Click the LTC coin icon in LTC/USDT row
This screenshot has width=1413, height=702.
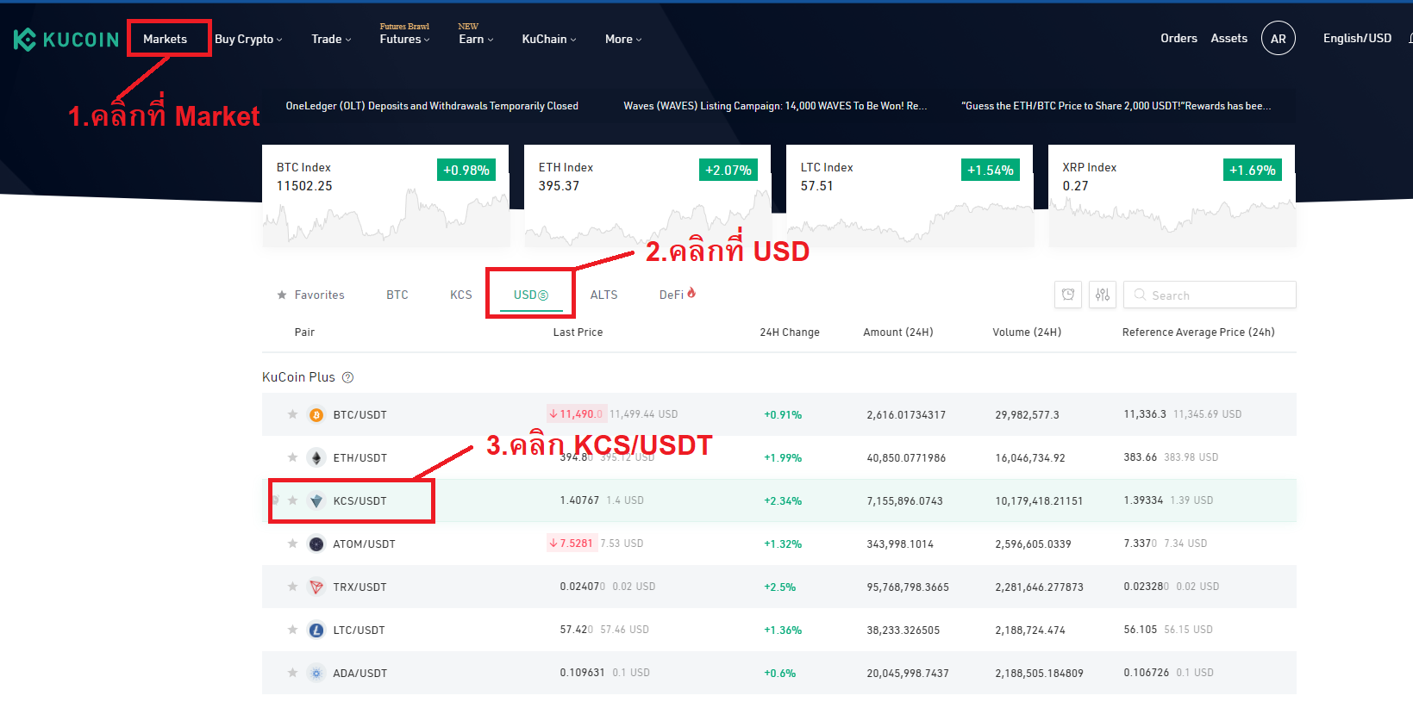tap(316, 631)
